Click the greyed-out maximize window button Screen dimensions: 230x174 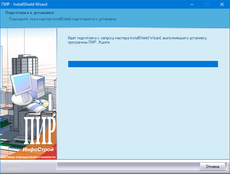point(206,4)
